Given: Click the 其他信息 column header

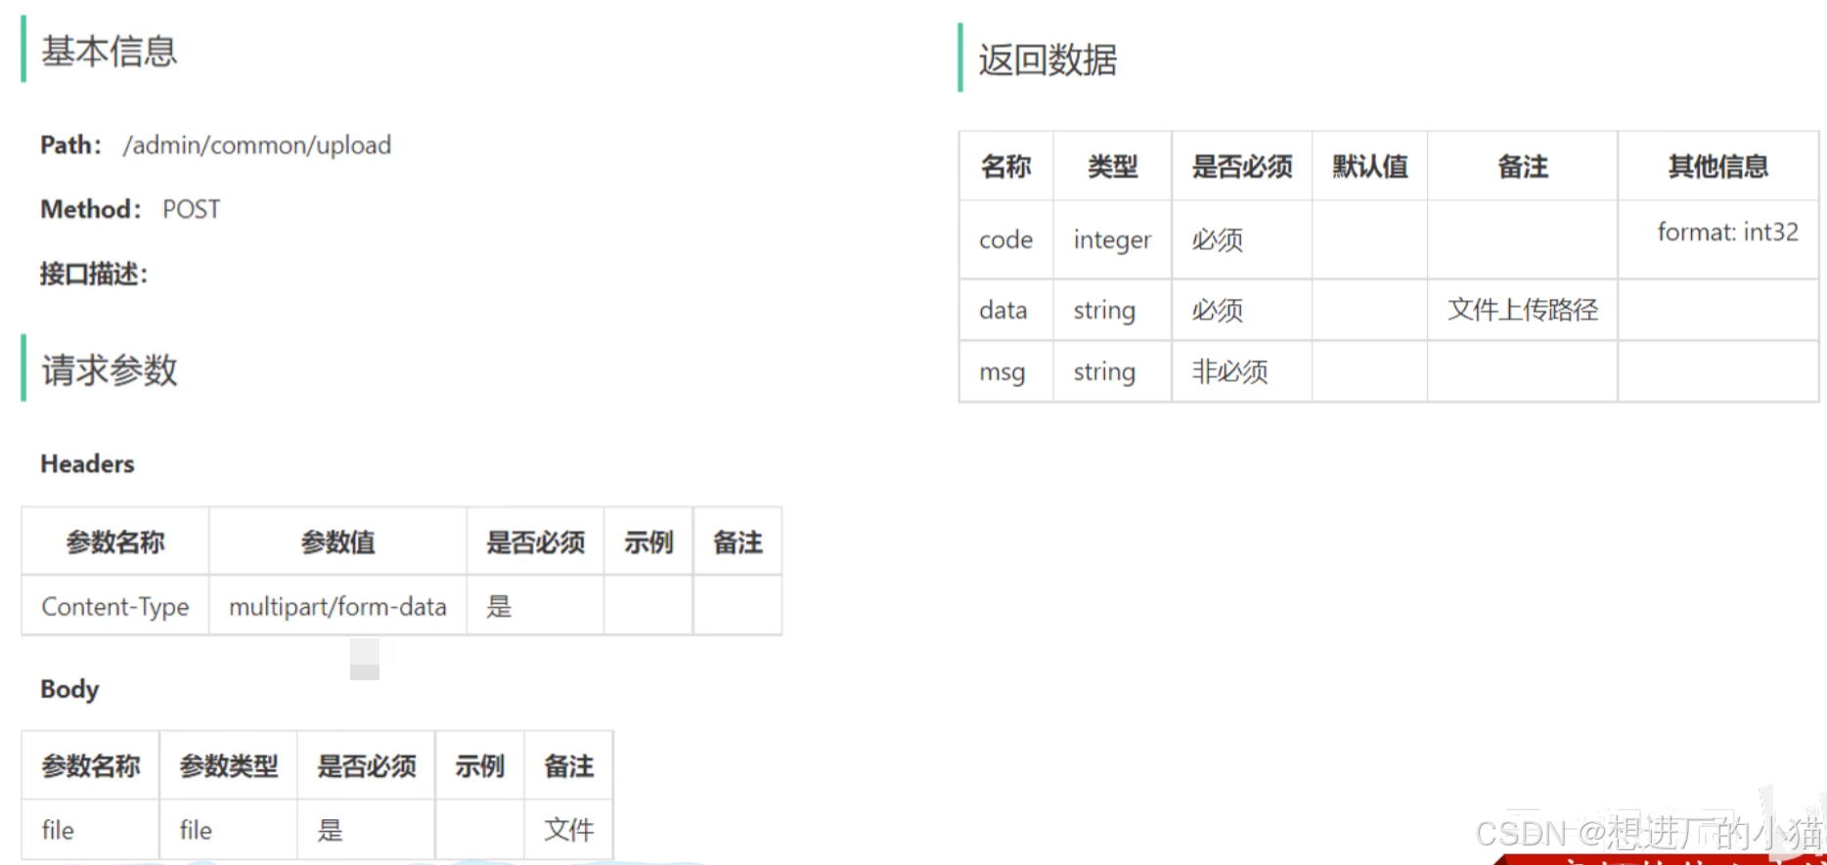Looking at the screenshot, I should pos(1718,166).
